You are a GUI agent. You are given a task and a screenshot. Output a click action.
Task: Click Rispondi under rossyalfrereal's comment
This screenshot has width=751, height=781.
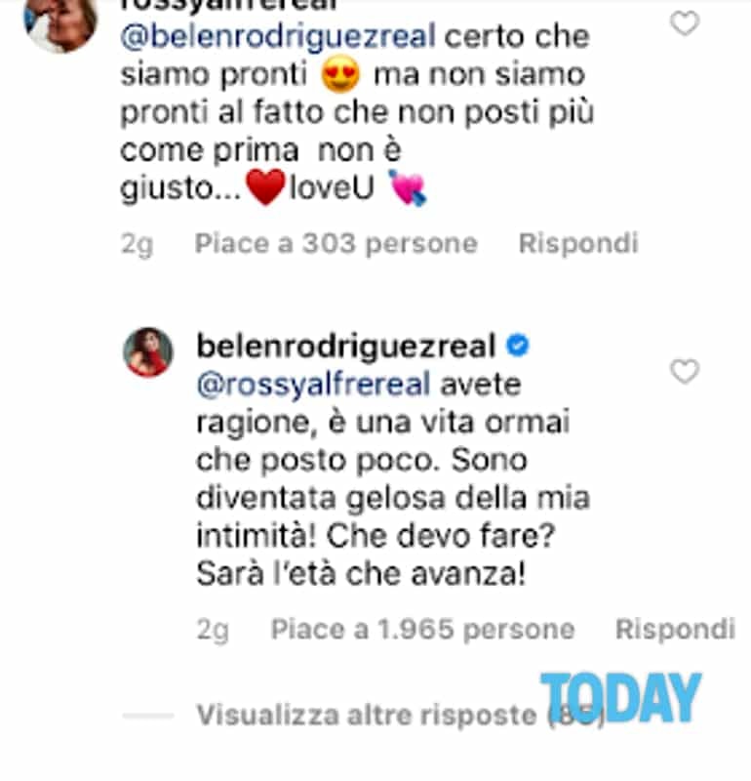pos(578,243)
